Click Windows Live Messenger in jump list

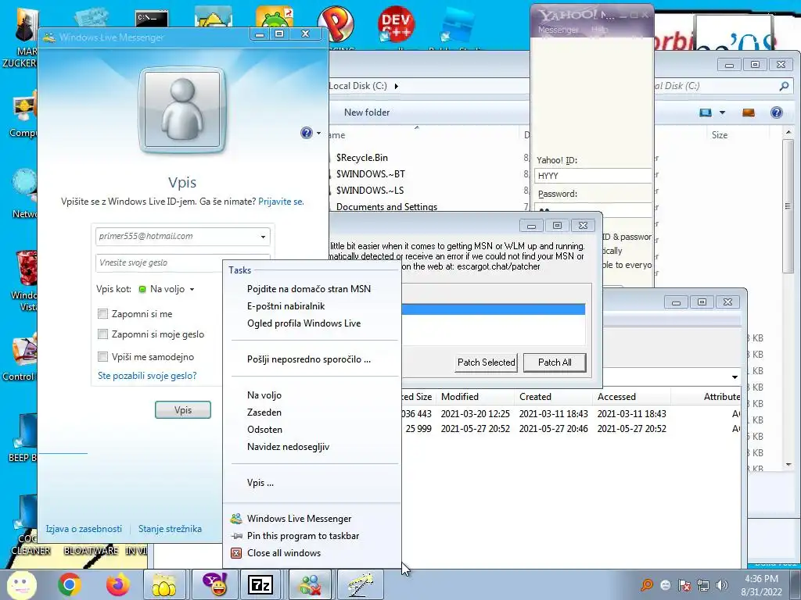click(x=299, y=519)
